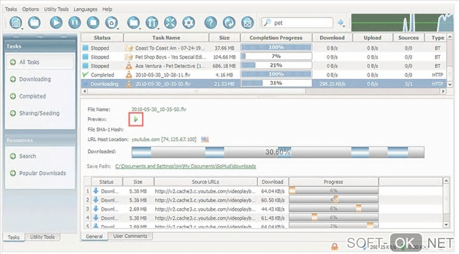Click the source list scroll down arrow
This screenshot has height=254, width=459.
click(x=446, y=224)
